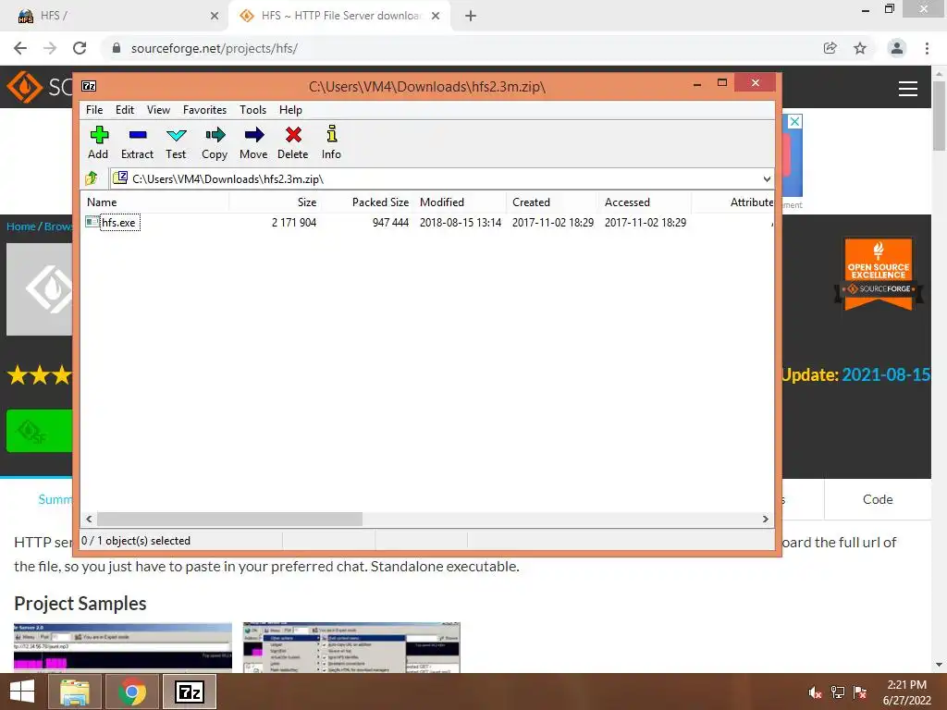This screenshot has height=710, width=947.
Task: Switch to the HFS / browser tab
Action: 115,16
